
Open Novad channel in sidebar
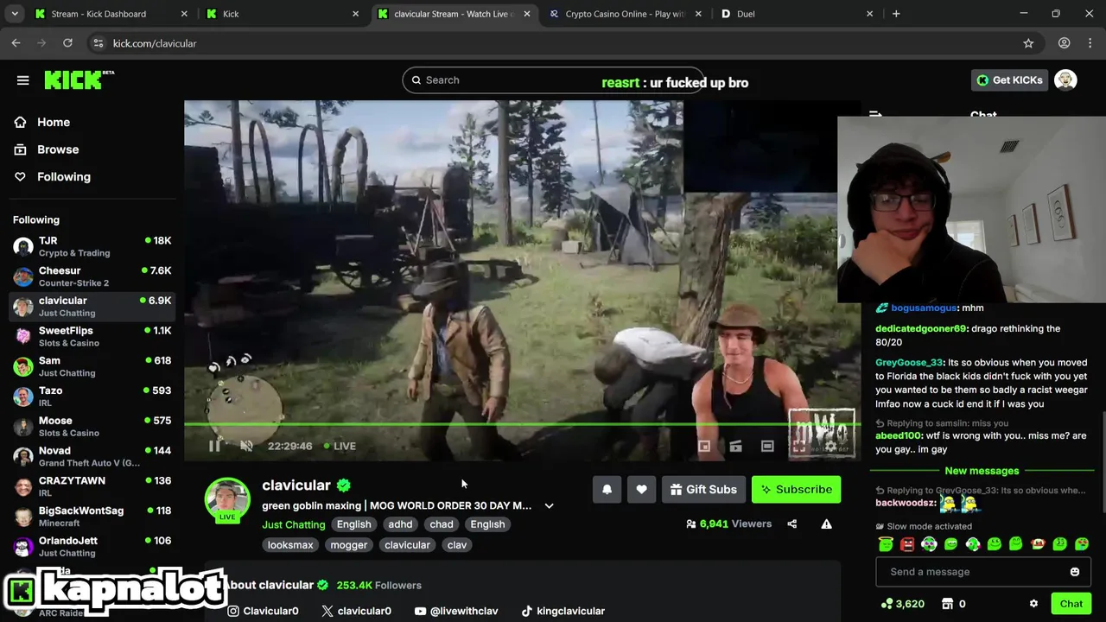click(92, 456)
